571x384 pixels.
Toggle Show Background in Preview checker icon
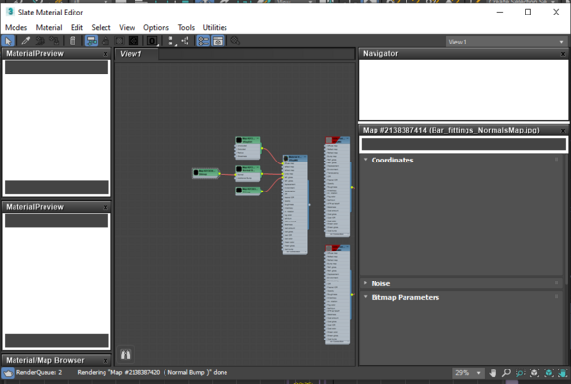click(134, 41)
